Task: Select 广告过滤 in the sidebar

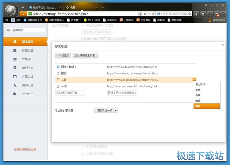Action: (25, 76)
